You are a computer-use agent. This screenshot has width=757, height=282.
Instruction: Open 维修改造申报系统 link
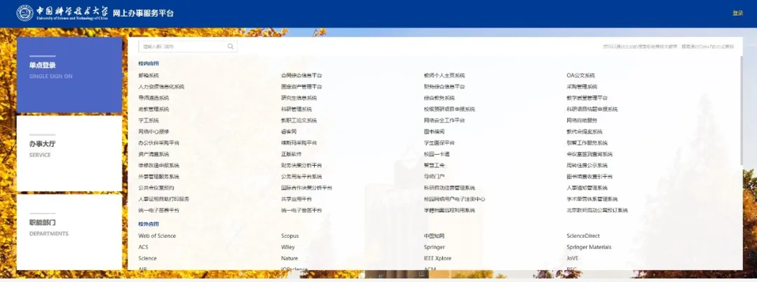pyautogui.click(x=159, y=165)
